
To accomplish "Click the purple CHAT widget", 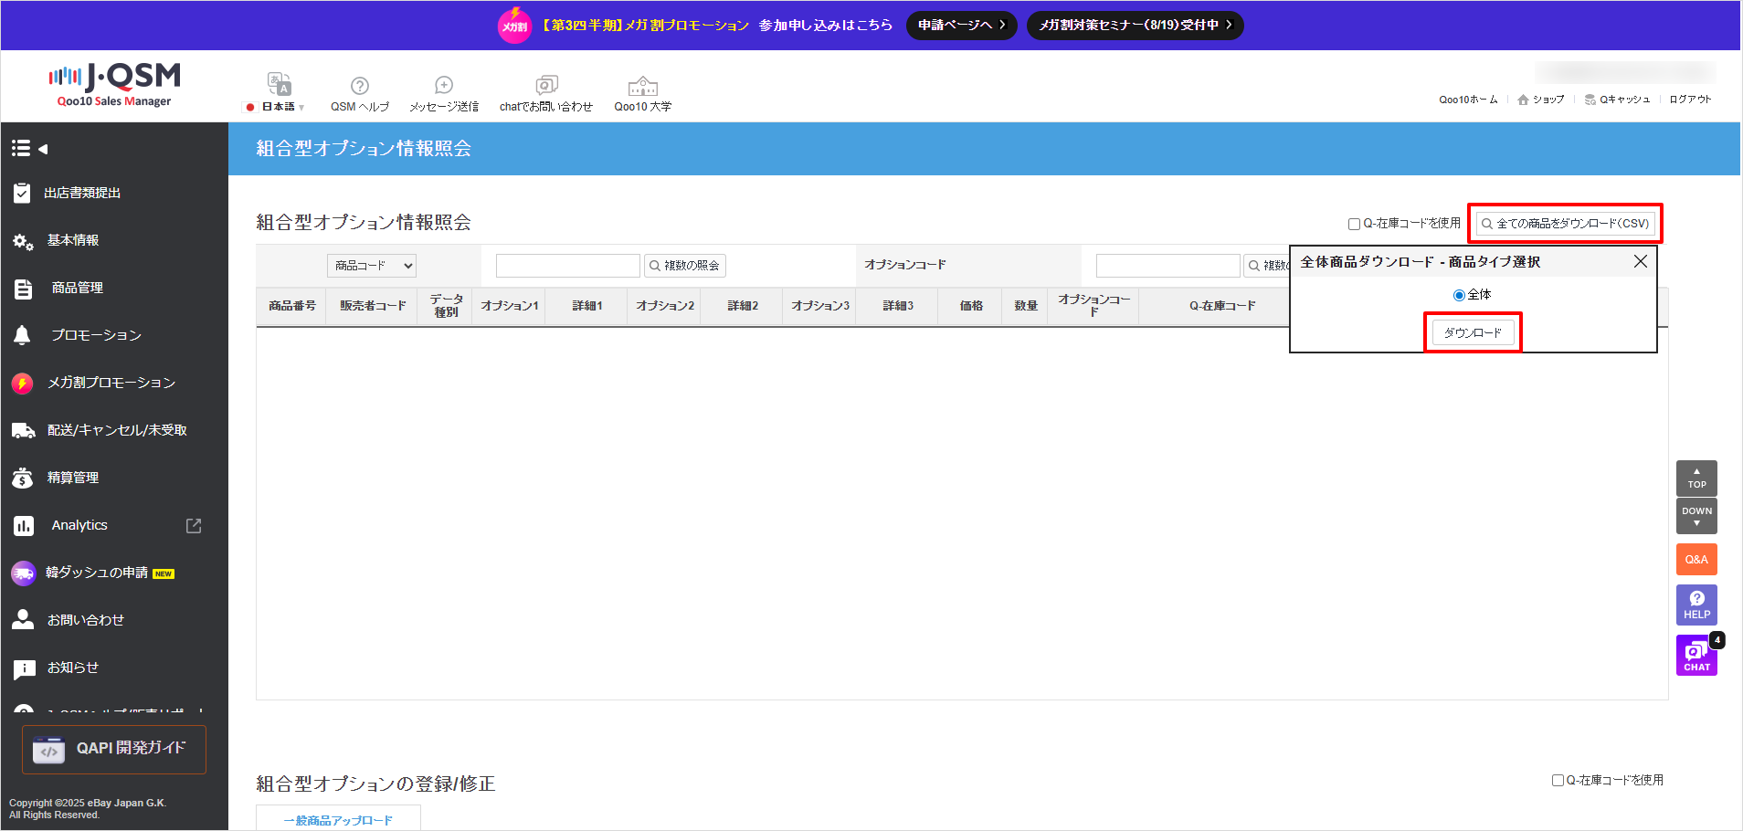I will (x=1696, y=655).
